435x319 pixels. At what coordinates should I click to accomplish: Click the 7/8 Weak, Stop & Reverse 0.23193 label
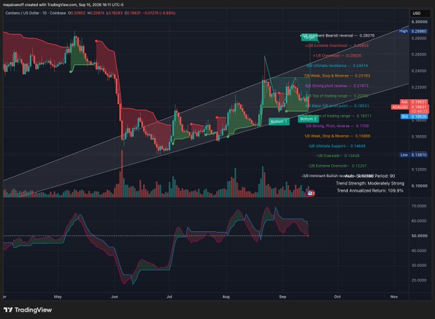coord(336,75)
